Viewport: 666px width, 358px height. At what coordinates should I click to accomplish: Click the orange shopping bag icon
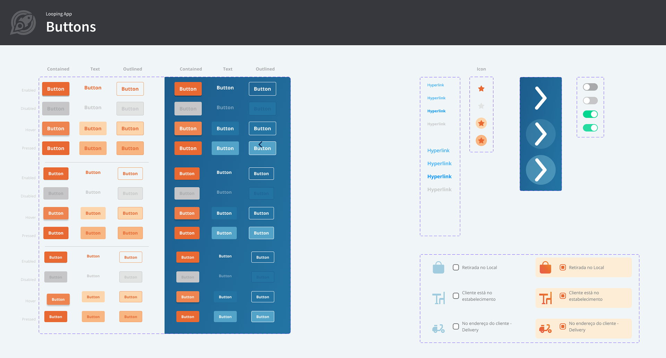545,267
